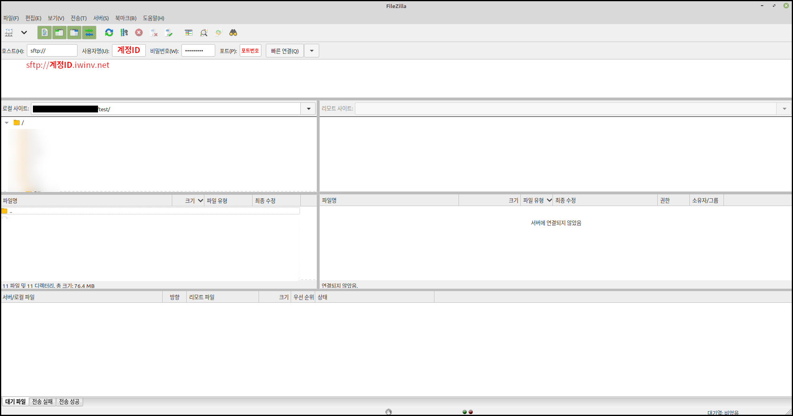
Task: Click the 상태 queue column header
Action: 375,297
